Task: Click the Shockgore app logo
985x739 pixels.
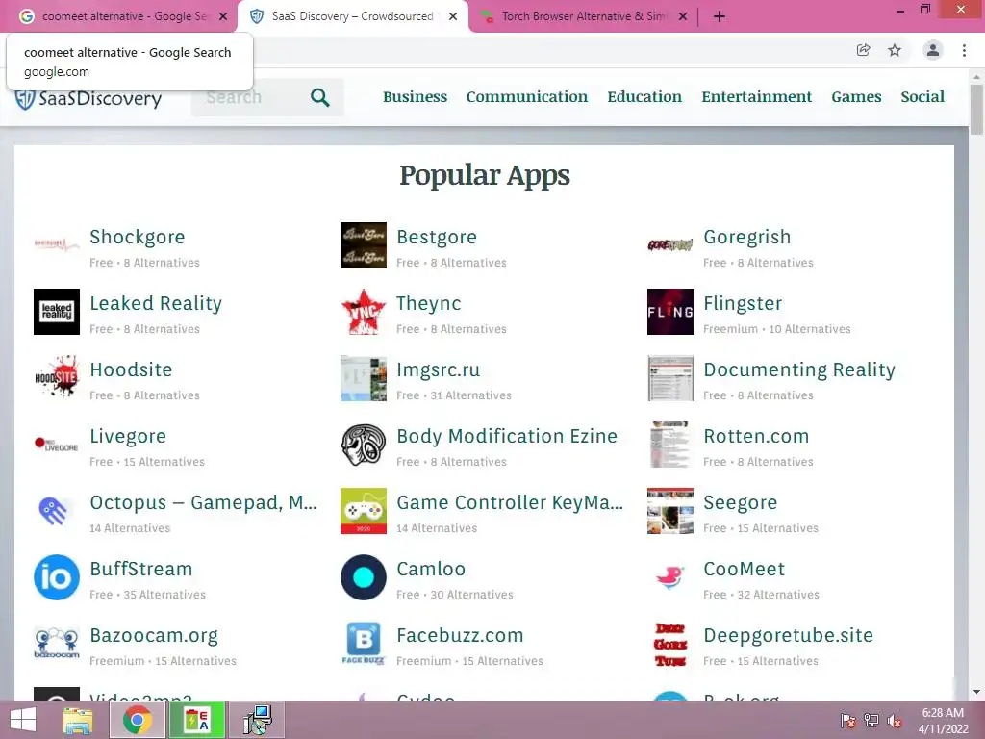Action: coord(57,245)
